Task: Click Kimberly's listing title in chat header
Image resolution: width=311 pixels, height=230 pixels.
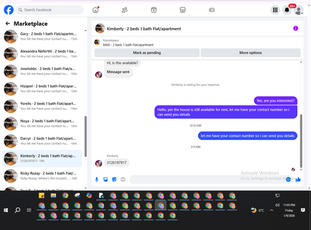Action: (144, 29)
